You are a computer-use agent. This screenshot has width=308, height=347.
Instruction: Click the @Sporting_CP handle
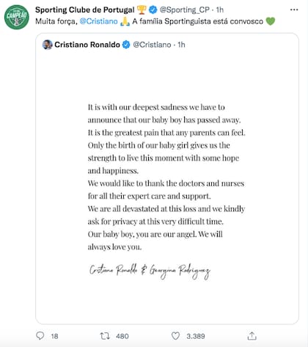[185, 10]
